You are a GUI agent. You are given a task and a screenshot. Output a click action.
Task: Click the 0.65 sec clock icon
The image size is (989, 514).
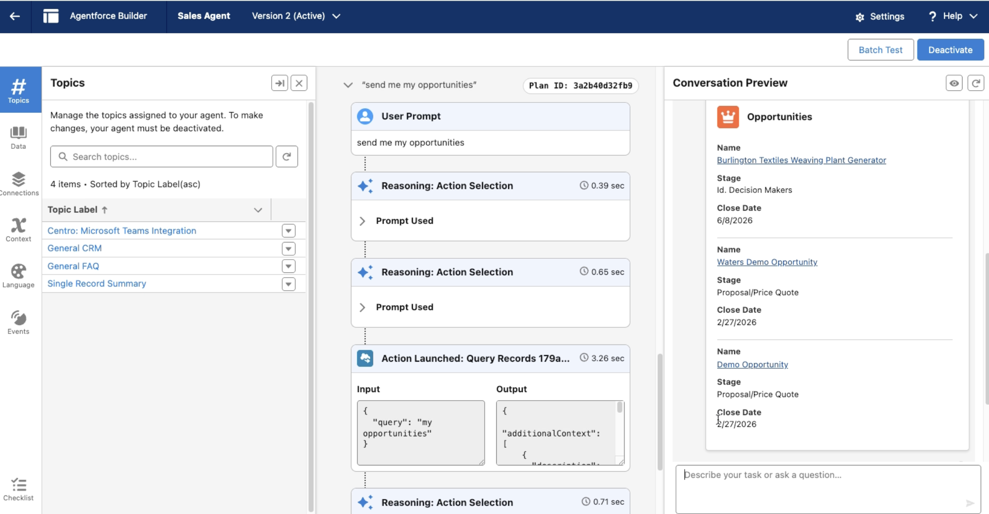(x=584, y=271)
